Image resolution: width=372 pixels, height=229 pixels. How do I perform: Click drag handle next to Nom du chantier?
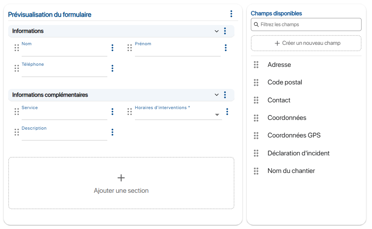pos(256,171)
